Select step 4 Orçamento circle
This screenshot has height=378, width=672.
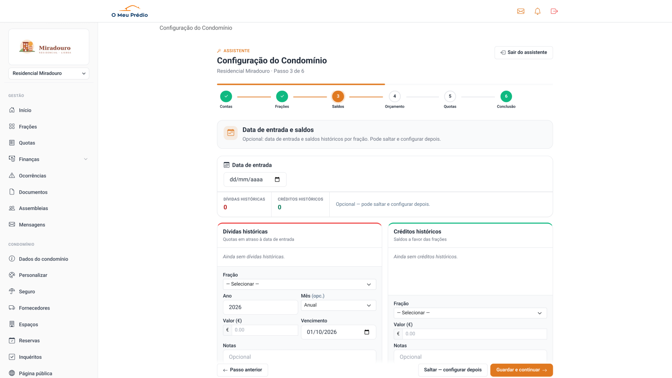point(394,96)
